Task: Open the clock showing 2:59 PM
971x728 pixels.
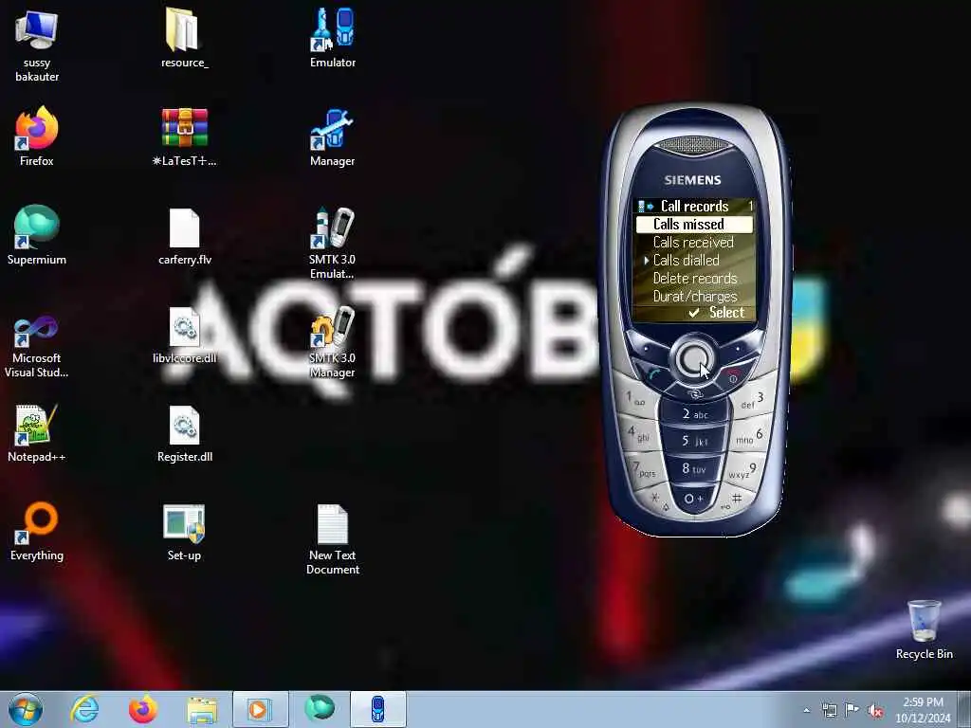Action: [x=923, y=709]
